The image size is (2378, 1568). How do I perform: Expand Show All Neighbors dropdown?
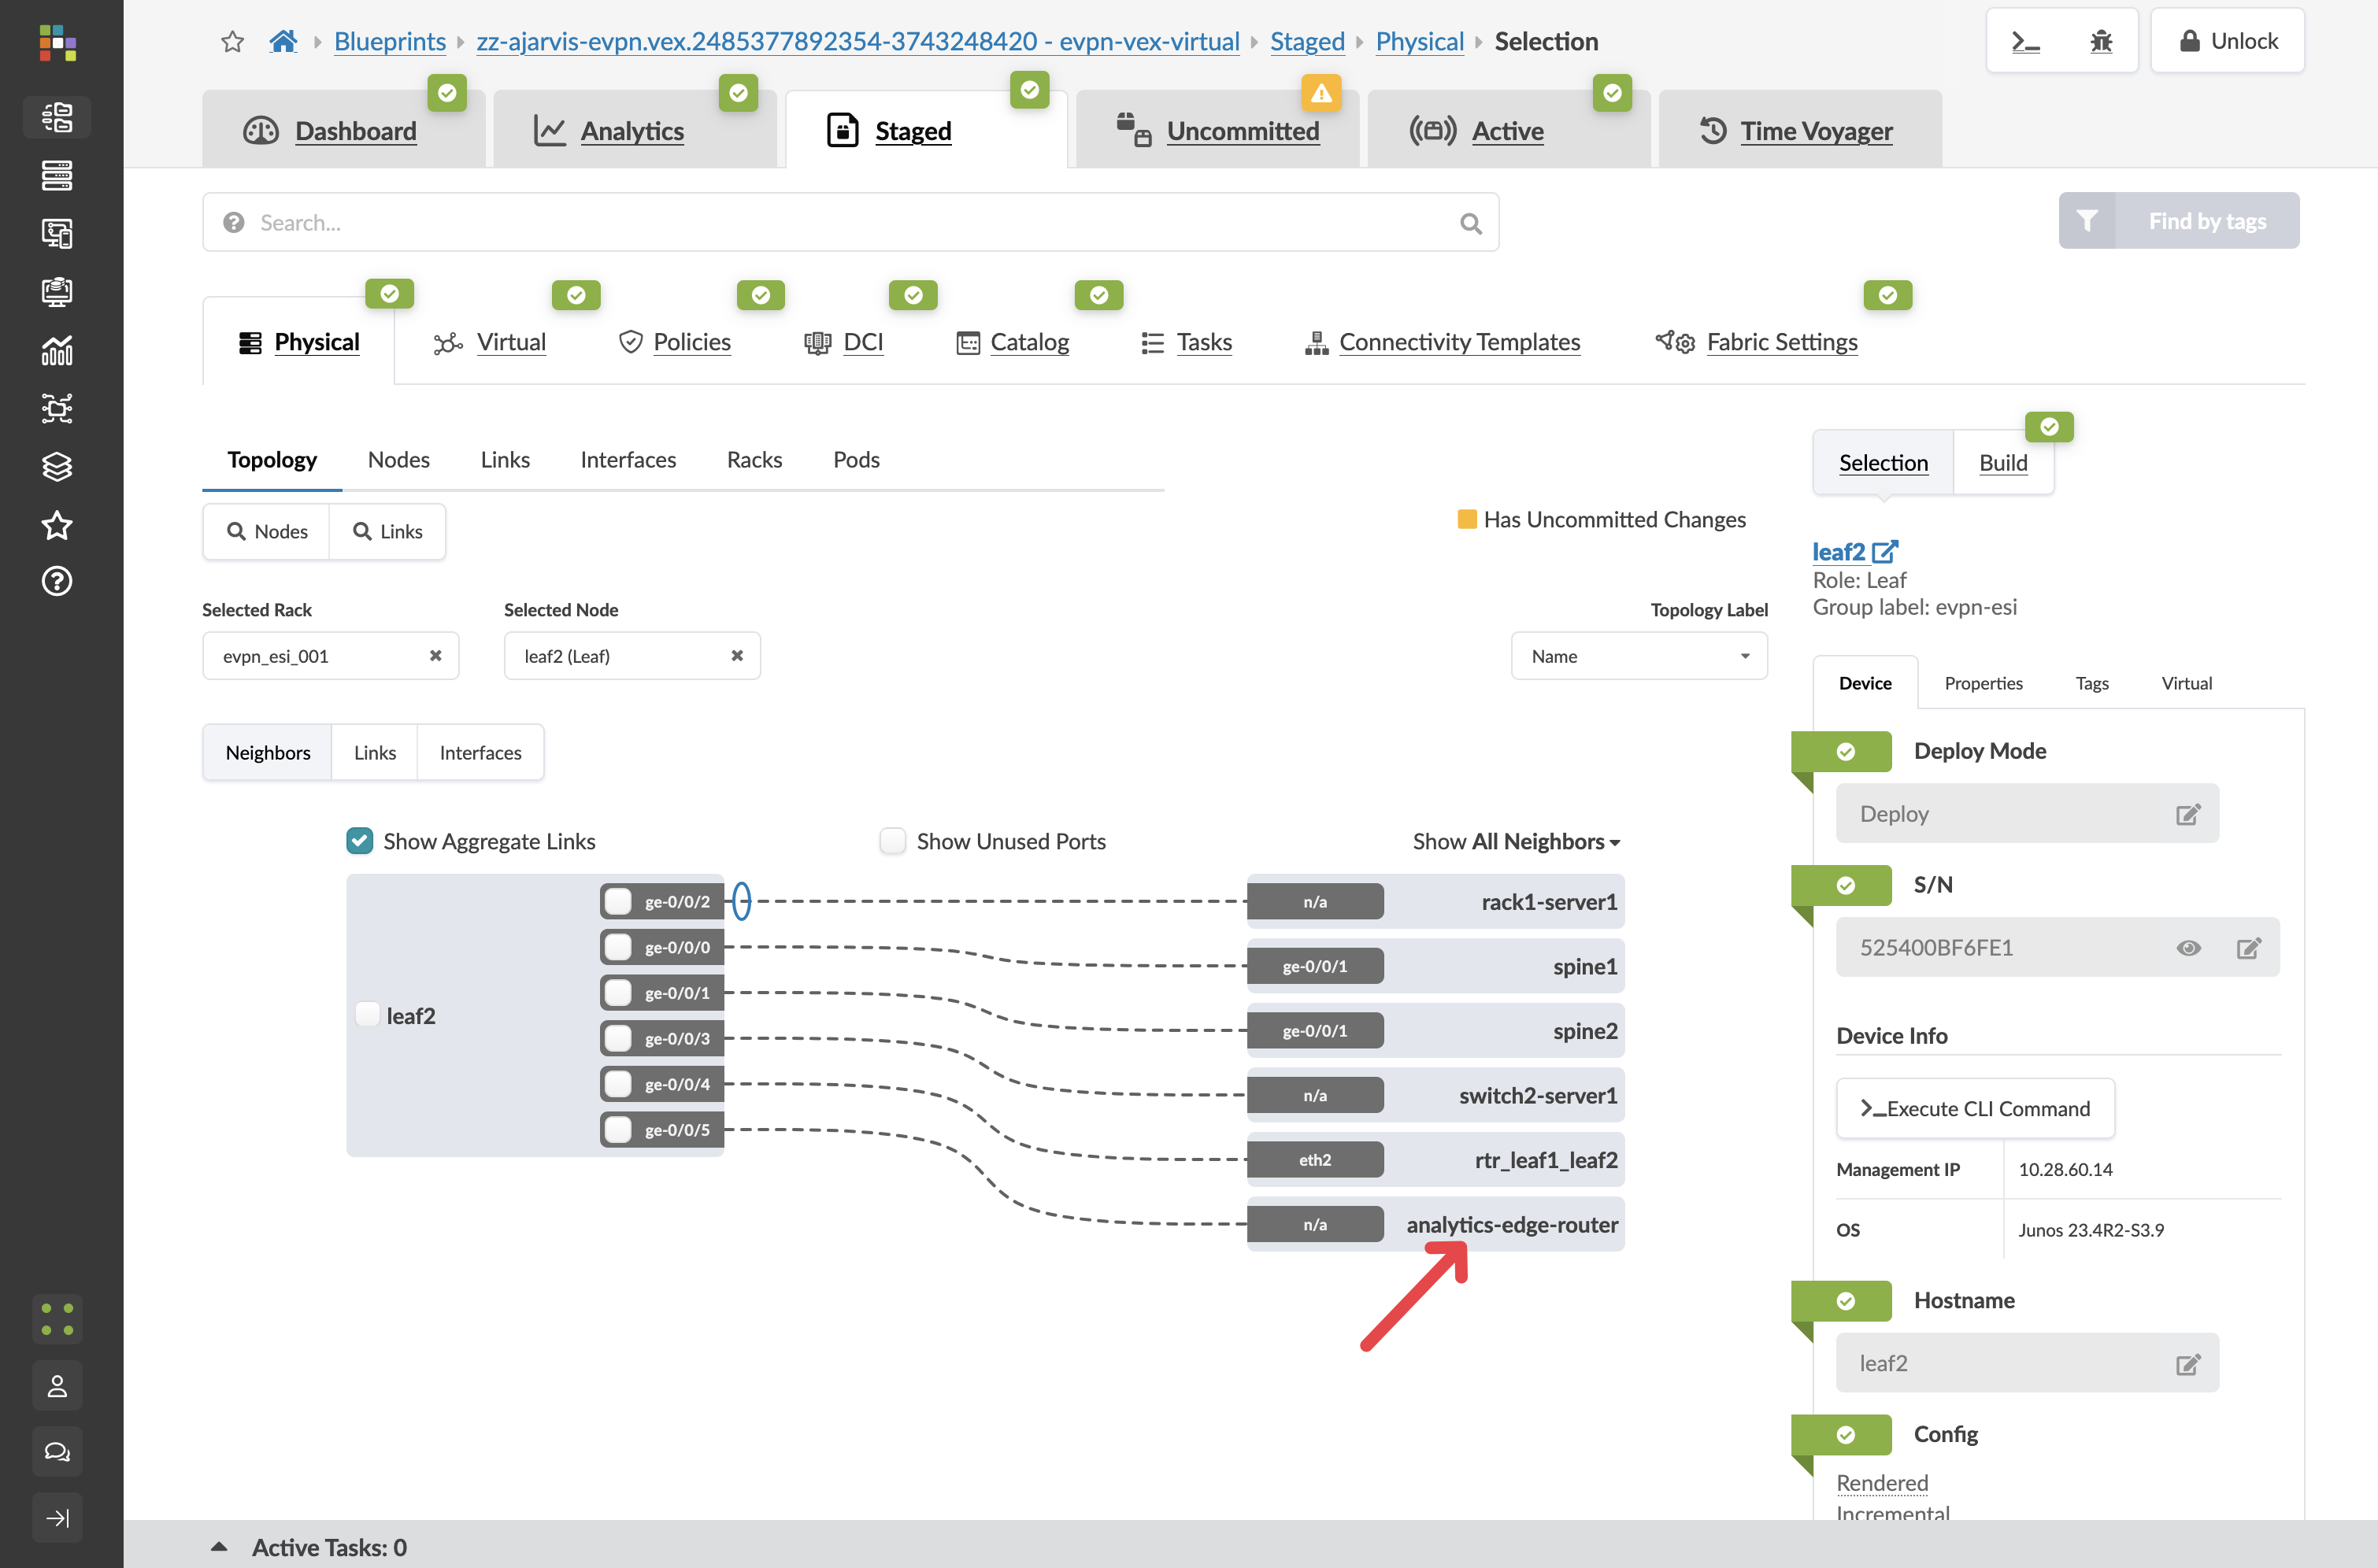pyautogui.click(x=1516, y=841)
